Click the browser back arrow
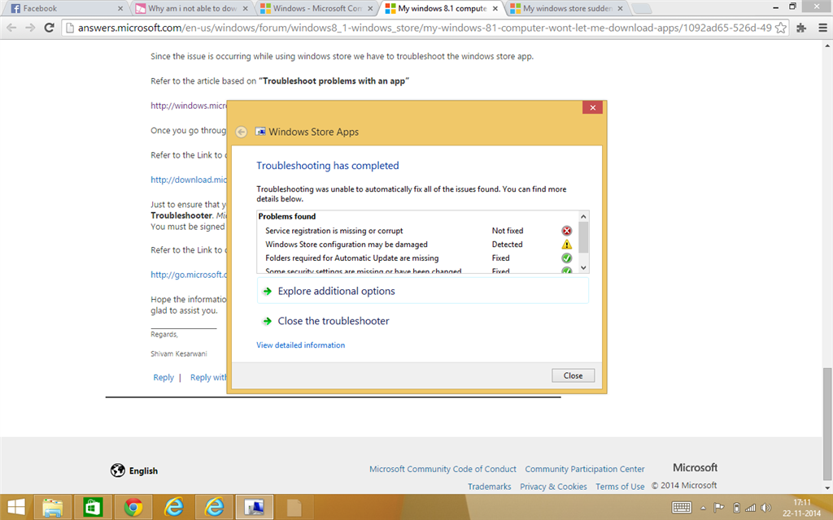The height and width of the screenshot is (520, 833). (x=11, y=28)
